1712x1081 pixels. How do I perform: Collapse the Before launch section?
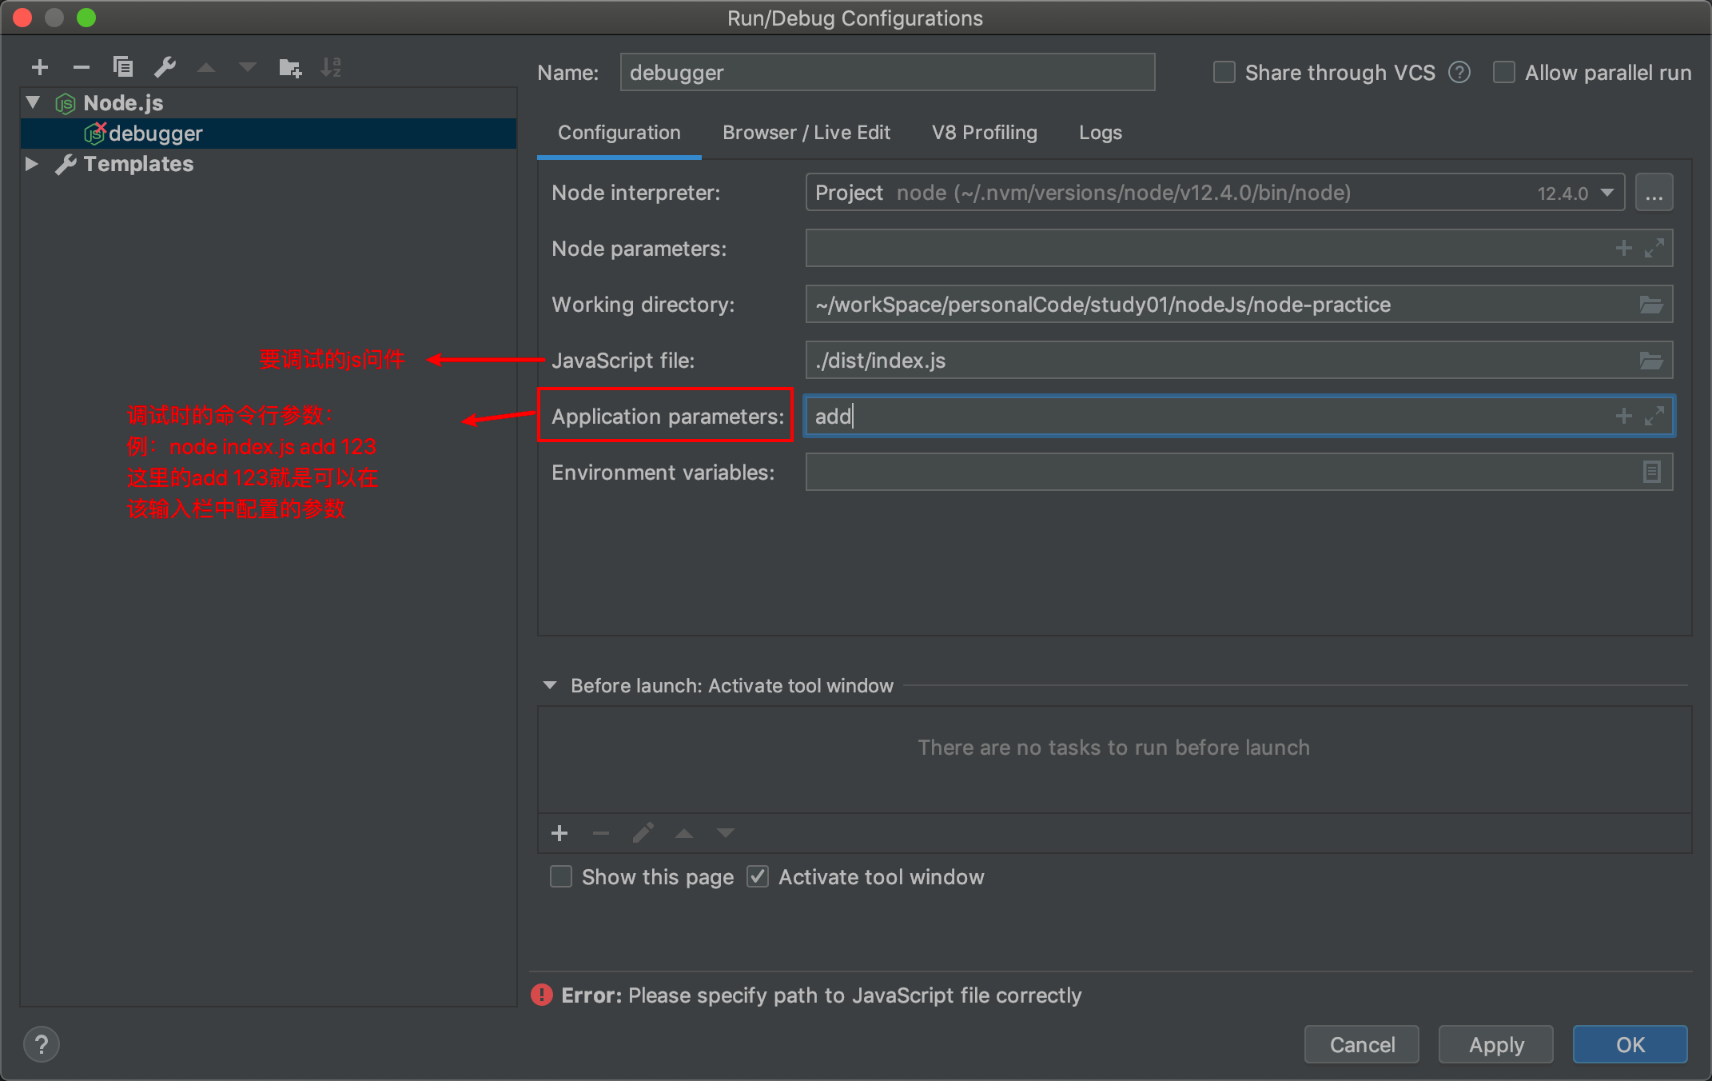pos(550,685)
